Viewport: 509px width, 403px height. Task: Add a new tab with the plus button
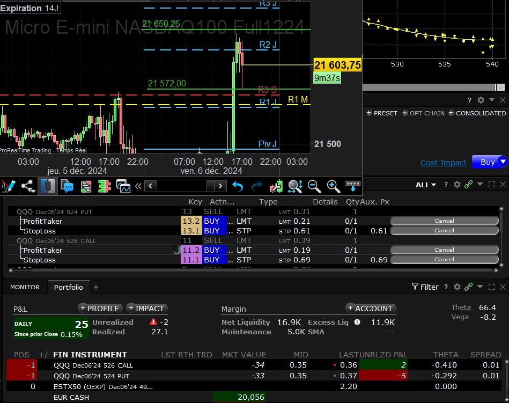[x=96, y=287]
